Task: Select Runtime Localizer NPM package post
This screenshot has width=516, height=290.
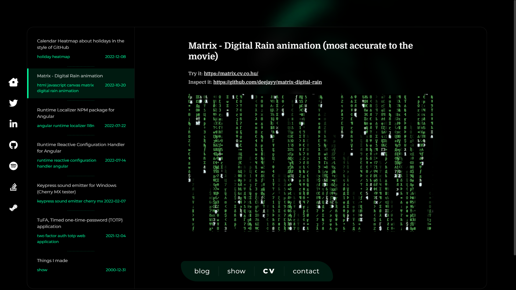Action: 76,113
